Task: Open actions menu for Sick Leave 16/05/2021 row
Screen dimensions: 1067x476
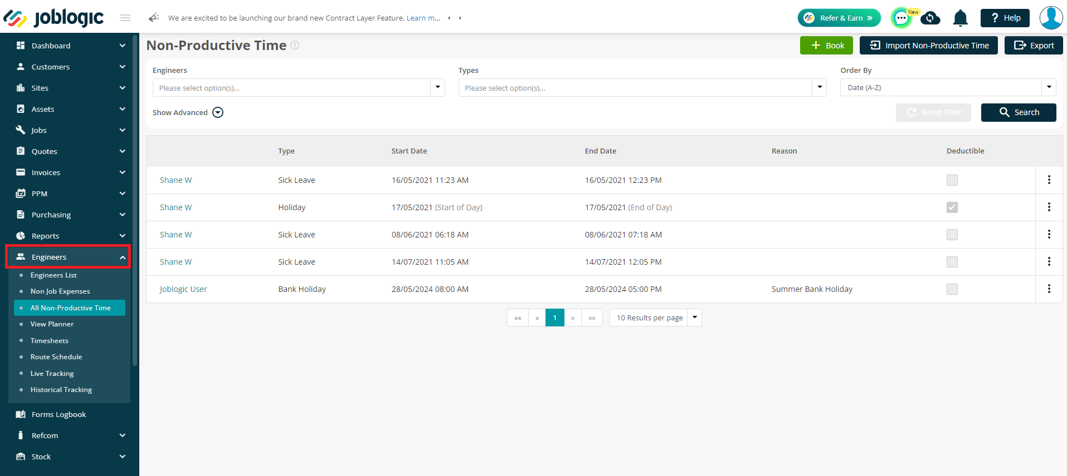Action: point(1049,180)
